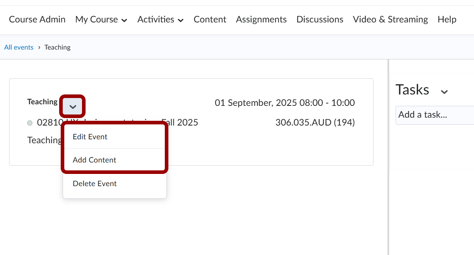Pick Delete Event from the dropdown menu
Image resolution: width=474 pixels, height=255 pixels.
click(x=95, y=184)
